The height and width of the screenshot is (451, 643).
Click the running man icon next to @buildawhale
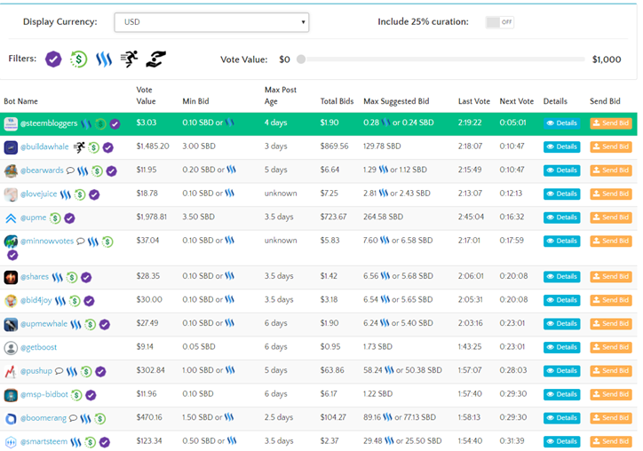point(79,146)
